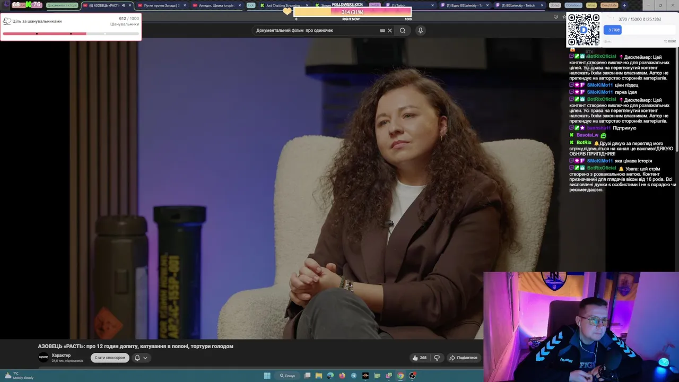Open Firefox from the taskbar

point(342,376)
